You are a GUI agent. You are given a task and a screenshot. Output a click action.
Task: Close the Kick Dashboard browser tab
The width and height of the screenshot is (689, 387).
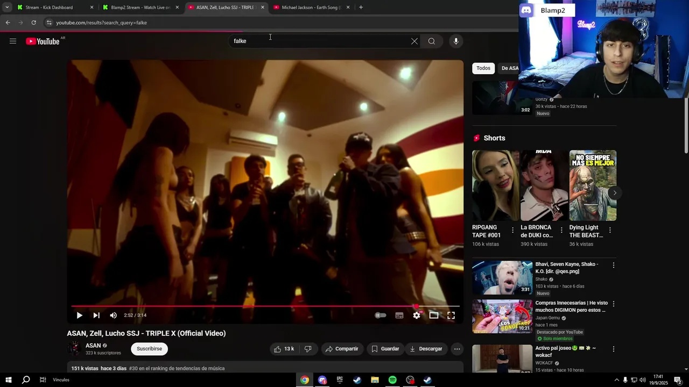(92, 8)
